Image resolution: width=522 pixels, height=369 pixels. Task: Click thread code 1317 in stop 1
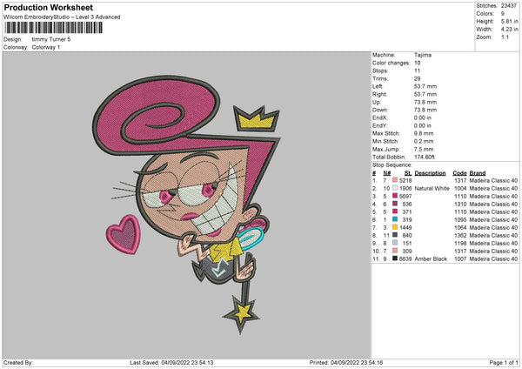point(460,180)
